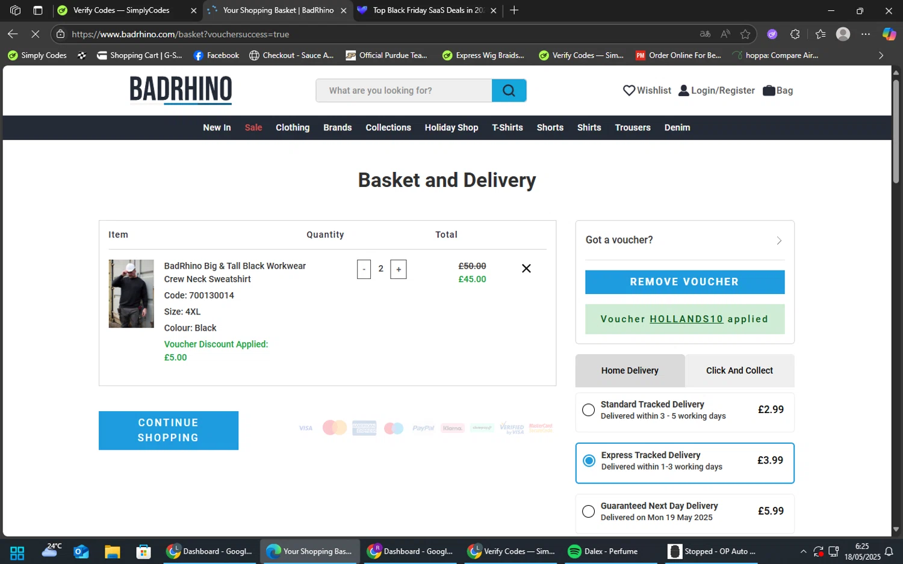View site information padlock icon
The image size is (903, 564).
click(60, 34)
